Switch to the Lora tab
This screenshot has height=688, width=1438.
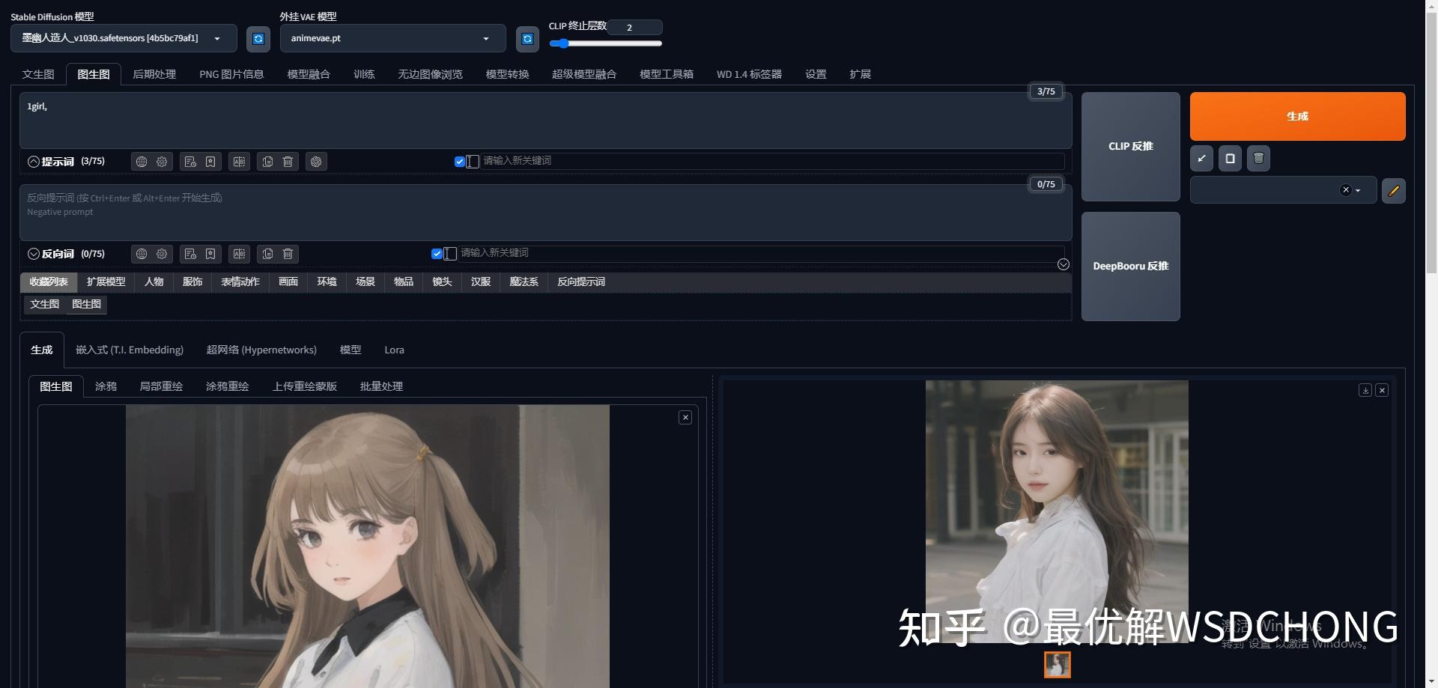pyautogui.click(x=394, y=350)
